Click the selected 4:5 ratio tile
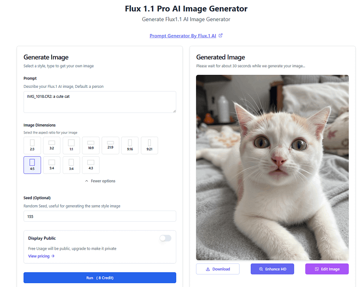 click(32, 165)
